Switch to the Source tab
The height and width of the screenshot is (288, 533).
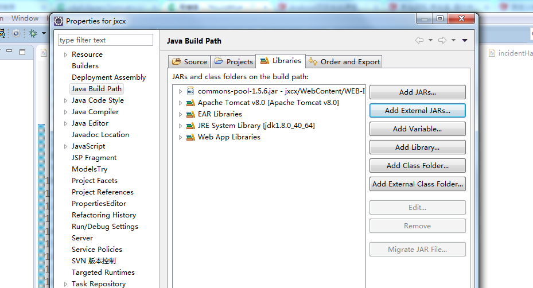click(189, 61)
